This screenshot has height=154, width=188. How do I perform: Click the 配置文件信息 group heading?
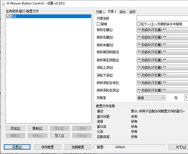click(x=105, y=106)
